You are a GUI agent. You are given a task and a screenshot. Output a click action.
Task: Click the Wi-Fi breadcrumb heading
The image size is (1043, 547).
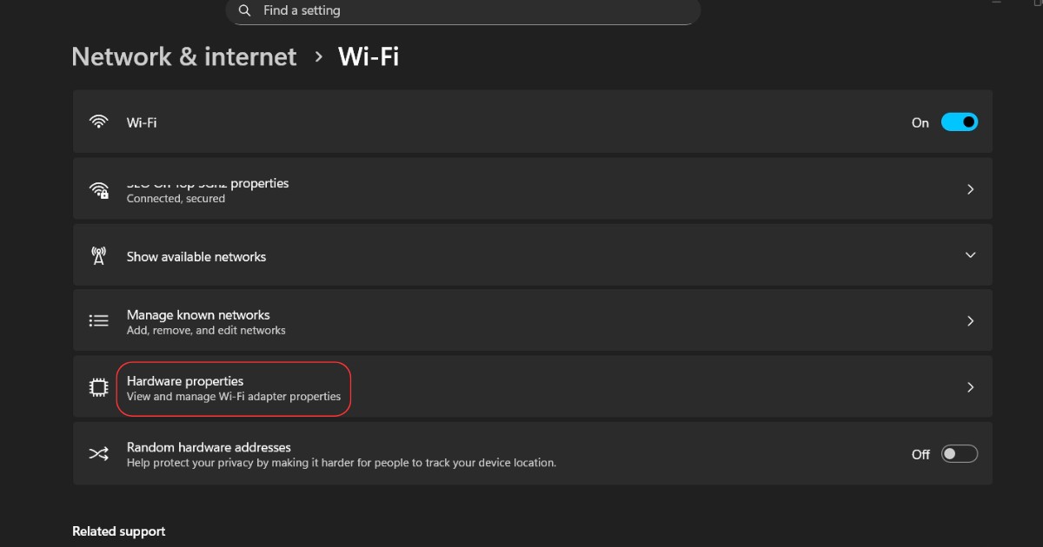[369, 56]
